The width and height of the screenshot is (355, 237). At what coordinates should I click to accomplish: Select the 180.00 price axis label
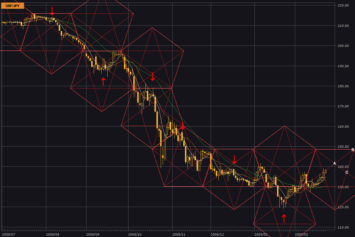(343, 86)
